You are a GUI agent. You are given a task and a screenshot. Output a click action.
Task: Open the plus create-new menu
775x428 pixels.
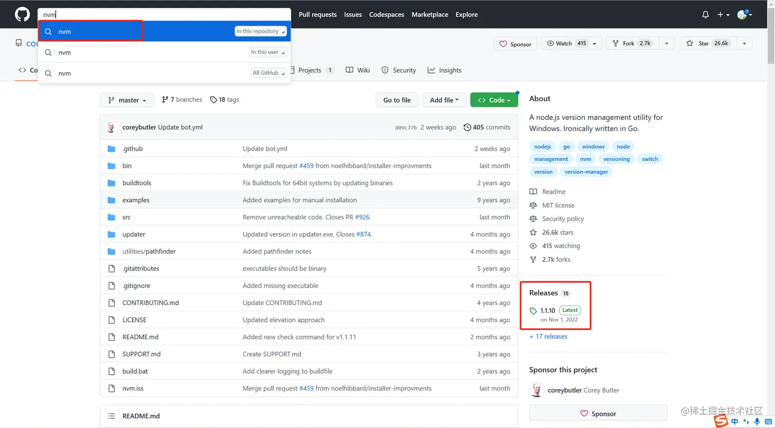723,15
